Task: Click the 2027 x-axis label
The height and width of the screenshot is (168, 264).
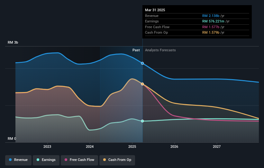Action: click(217, 147)
